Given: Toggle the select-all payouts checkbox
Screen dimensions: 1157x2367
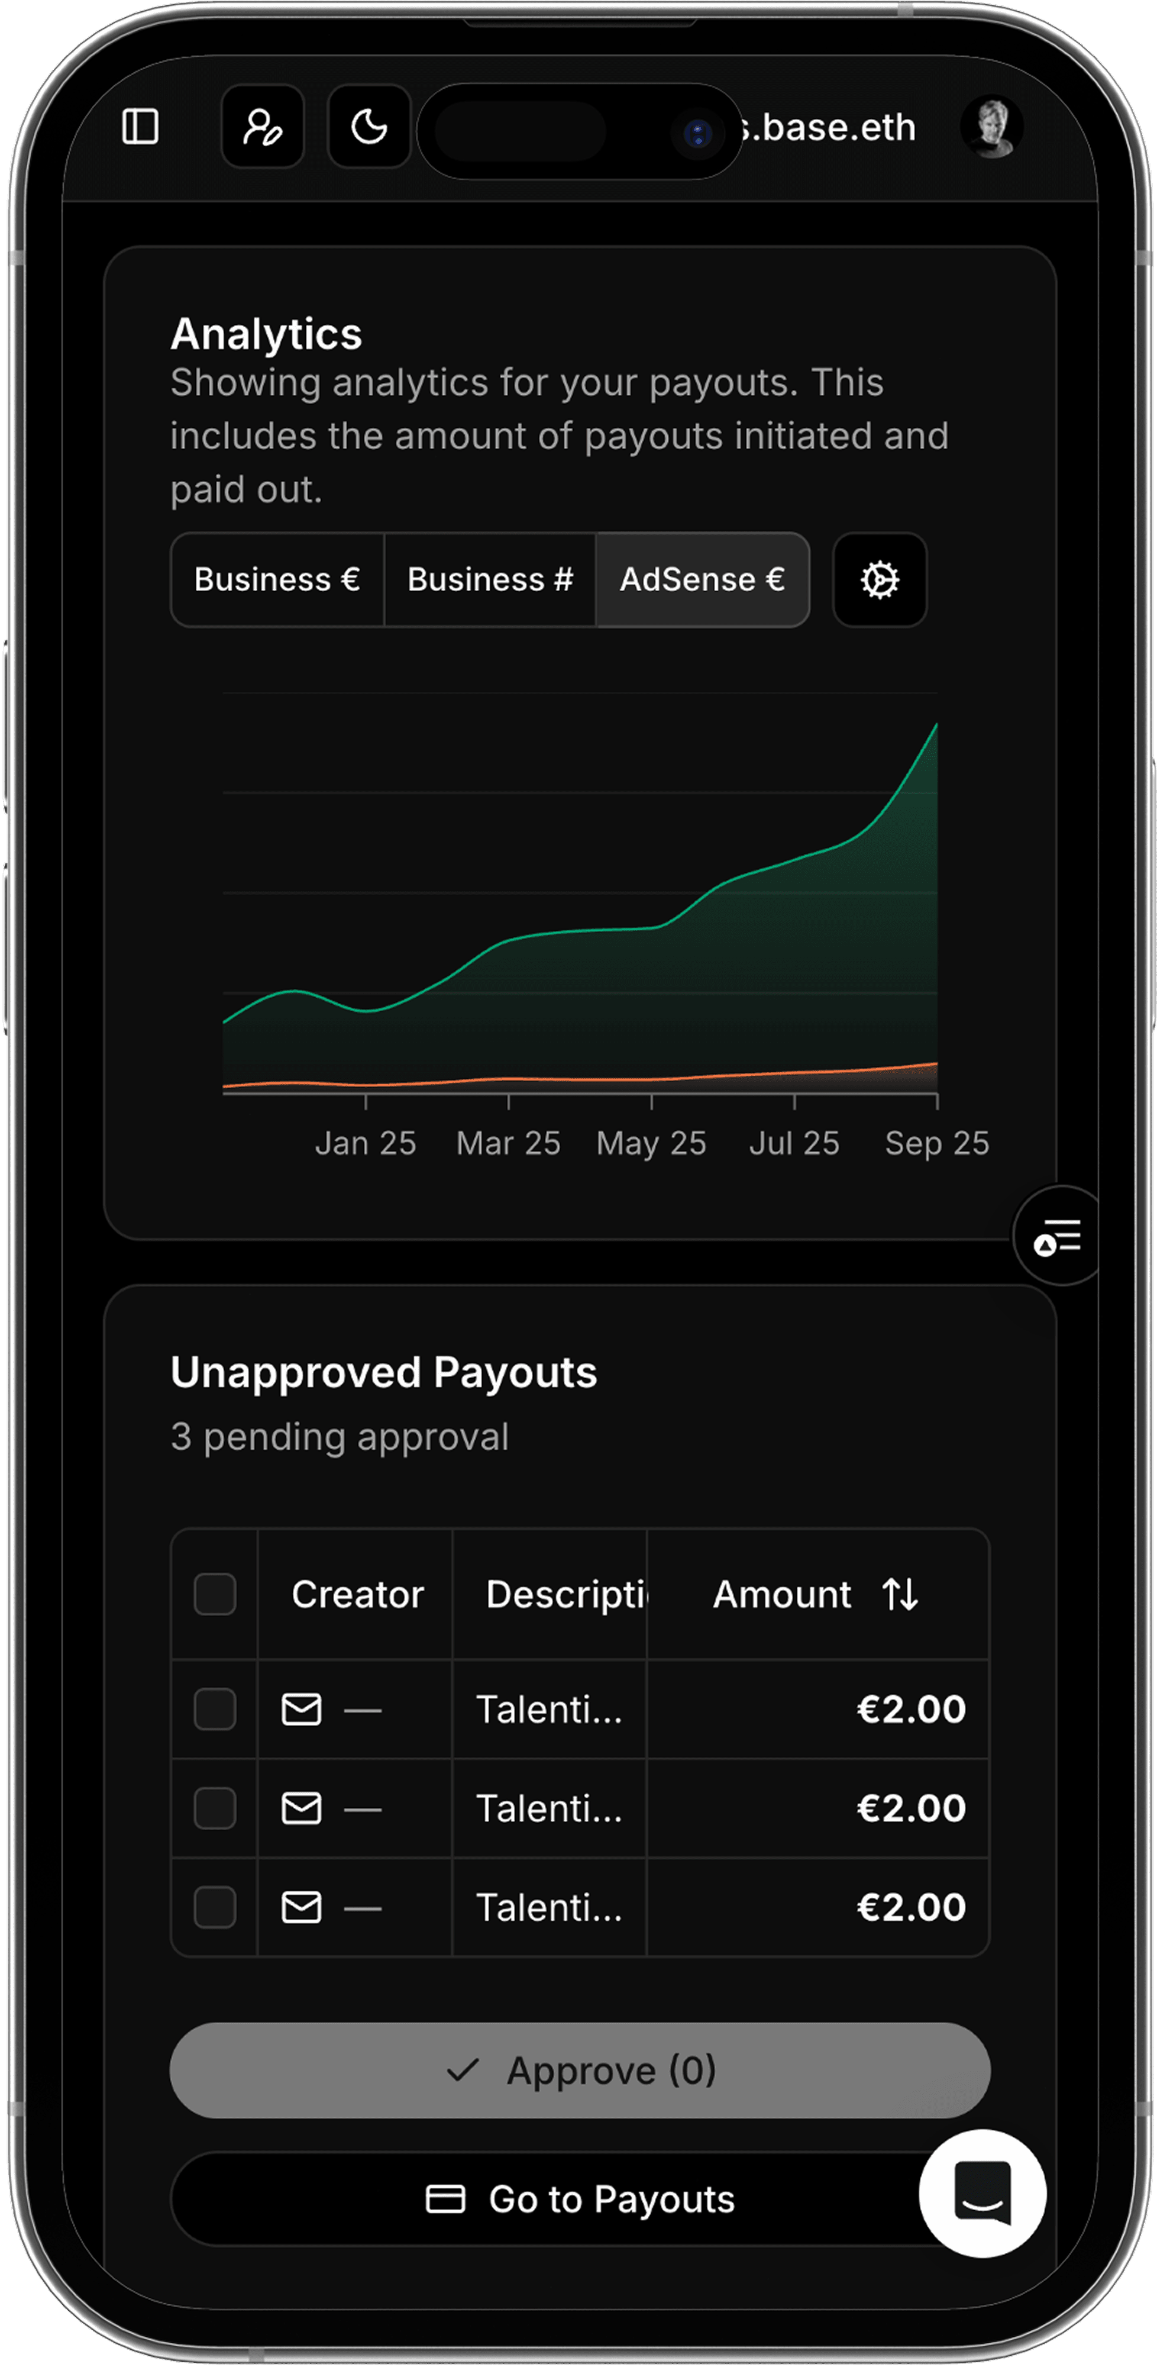Looking at the screenshot, I should pyautogui.click(x=215, y=1594).
